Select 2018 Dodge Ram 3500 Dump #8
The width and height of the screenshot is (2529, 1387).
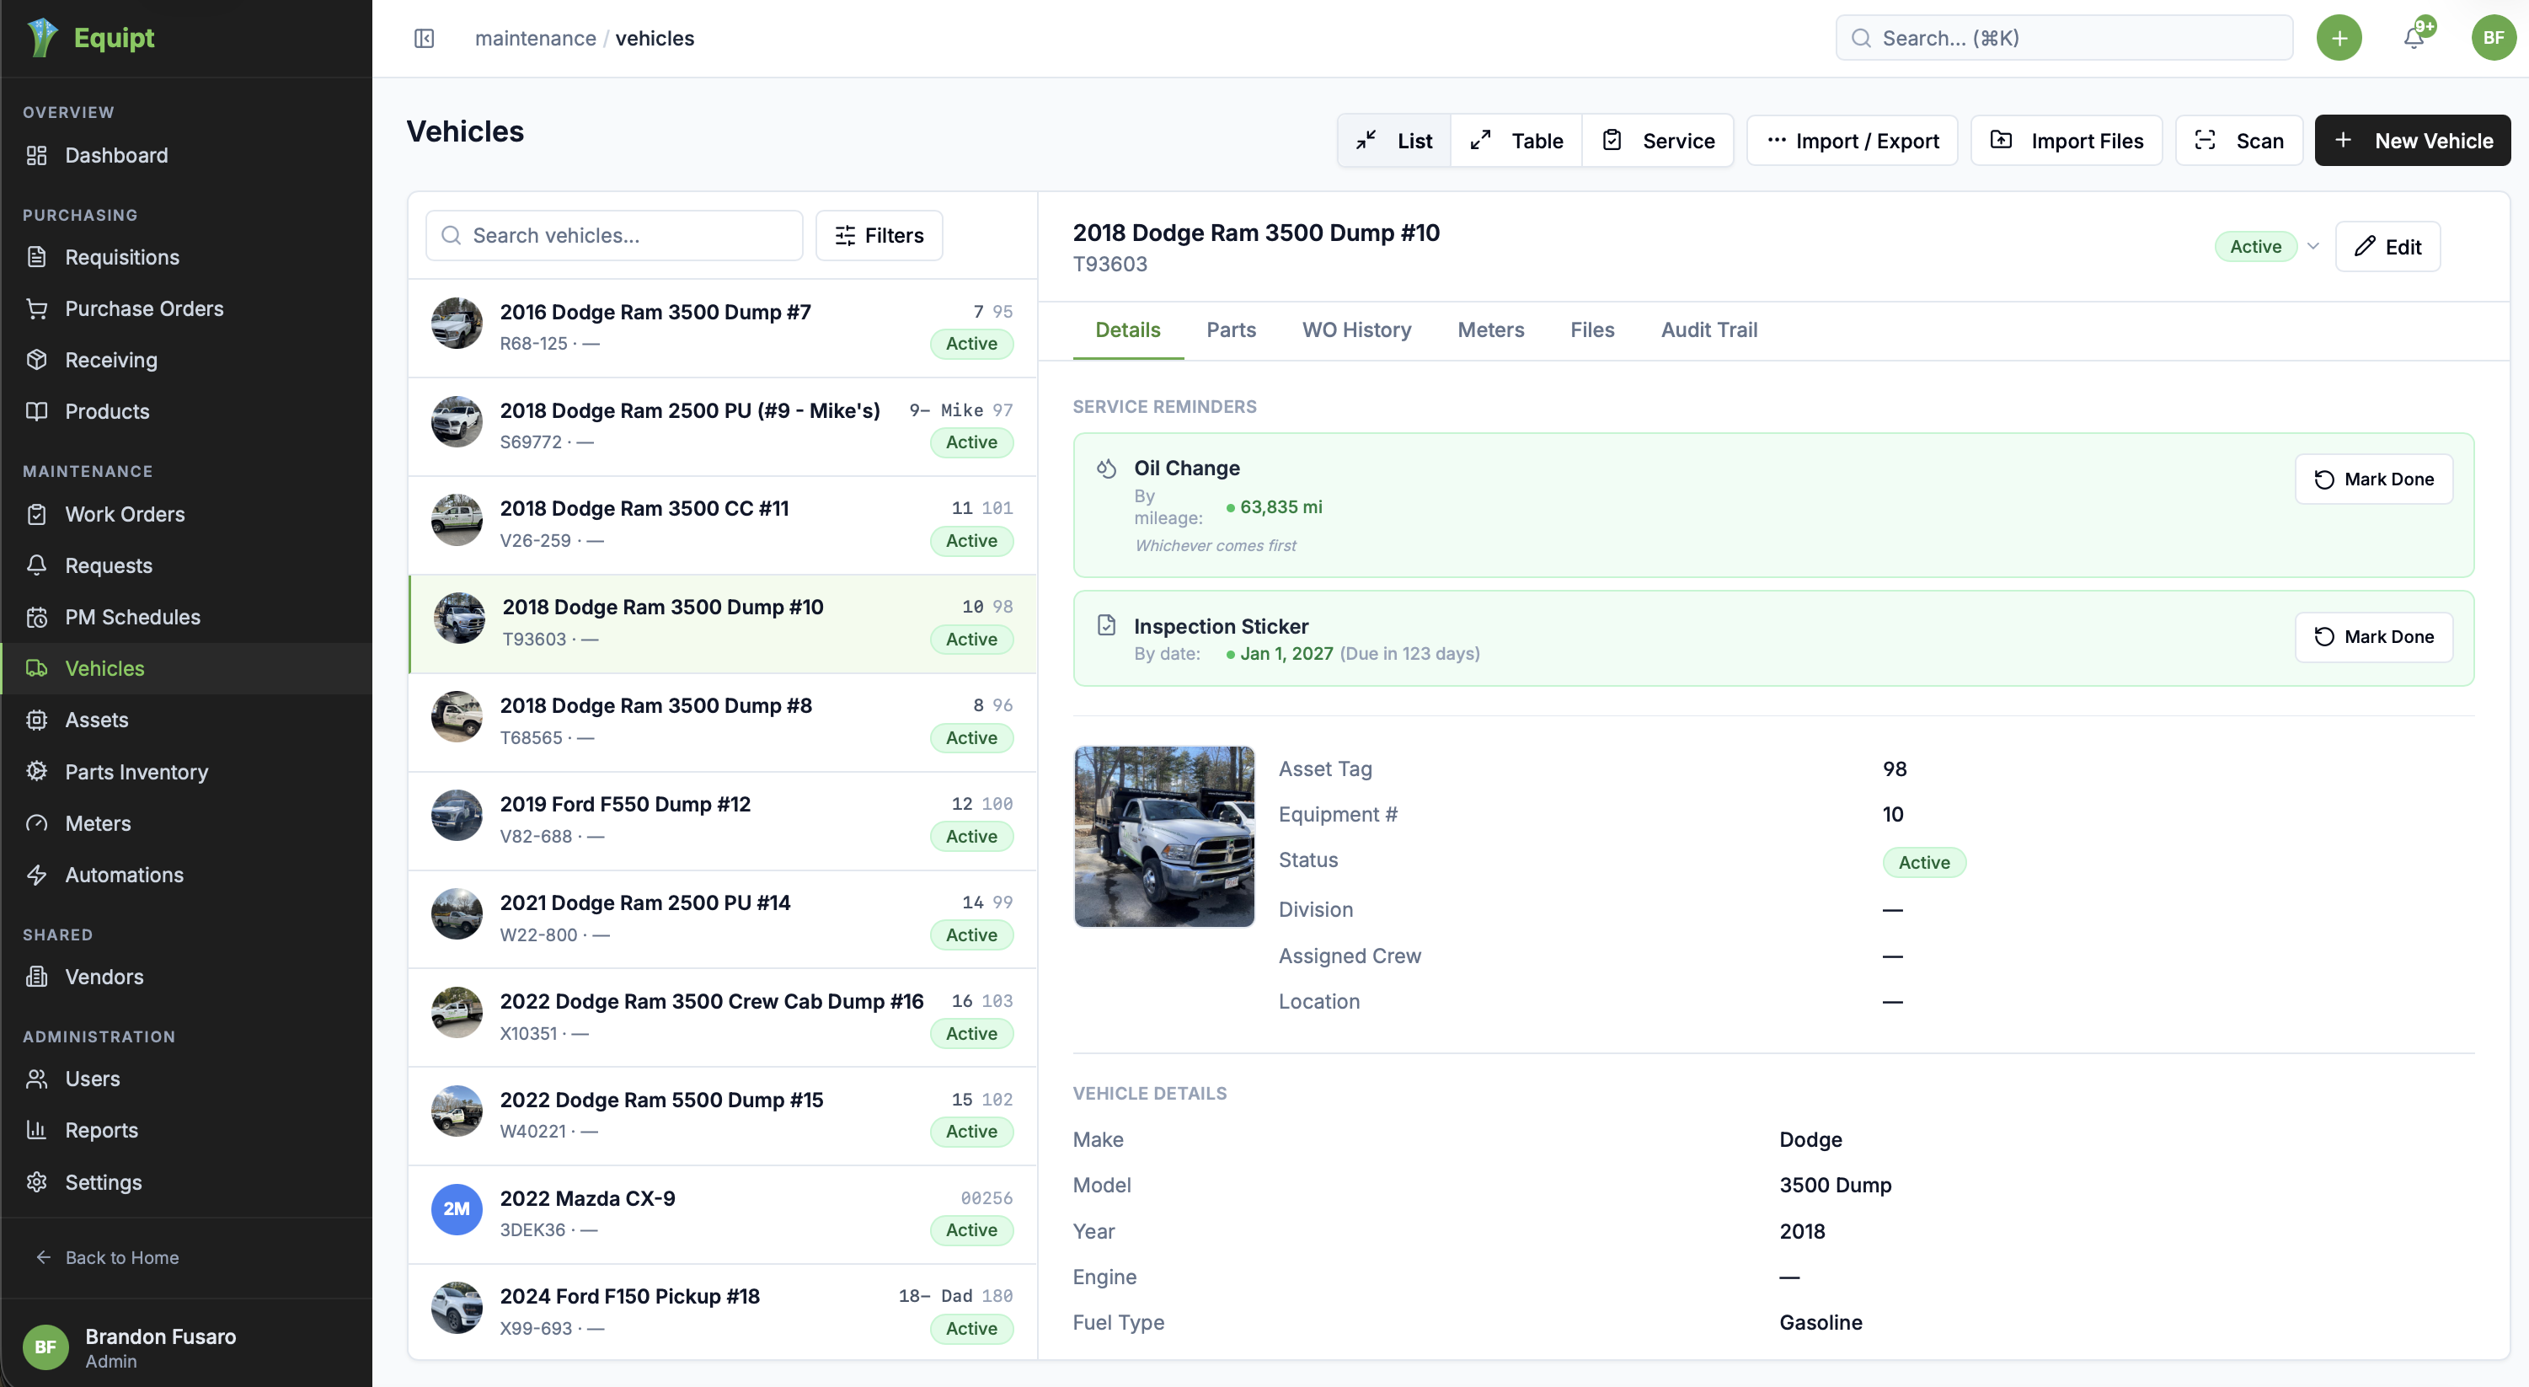(x=723, y=722)
